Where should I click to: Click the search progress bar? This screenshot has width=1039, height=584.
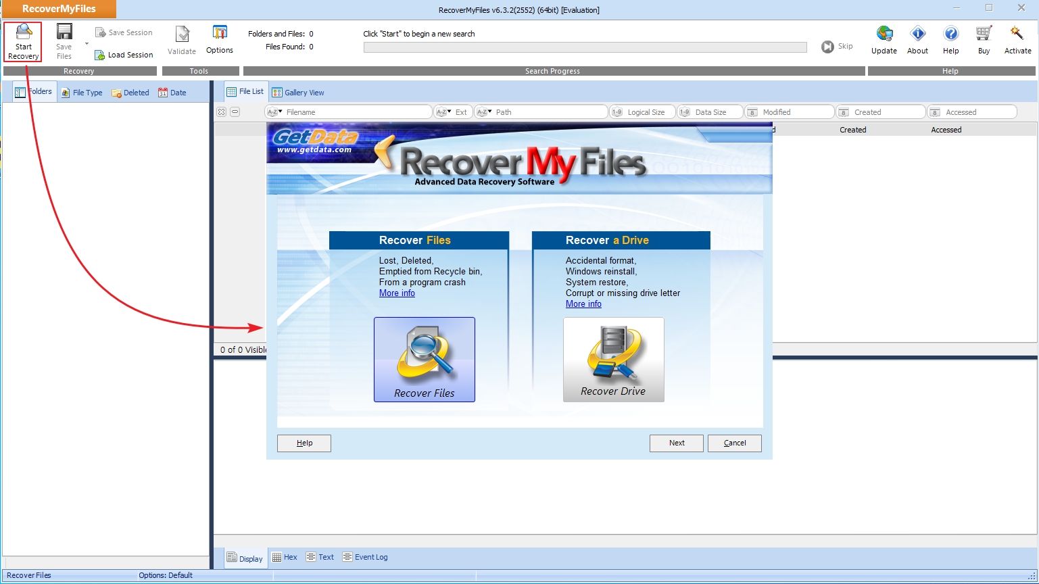(585, 47)
